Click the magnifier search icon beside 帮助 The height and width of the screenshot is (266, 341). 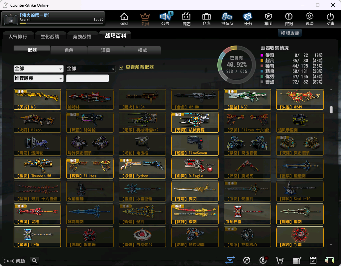point(34,260)
